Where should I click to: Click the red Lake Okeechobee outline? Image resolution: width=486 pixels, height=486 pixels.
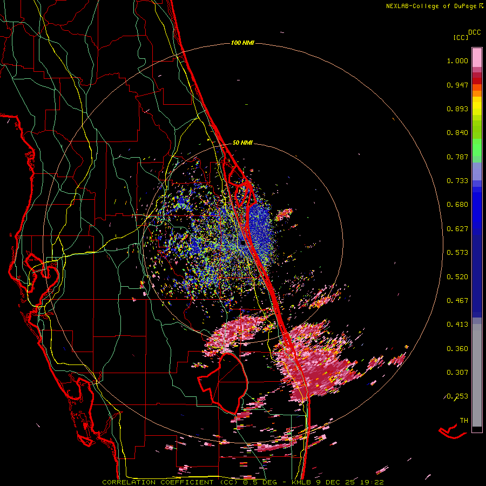pyautogui.click(x=223, y=383)
